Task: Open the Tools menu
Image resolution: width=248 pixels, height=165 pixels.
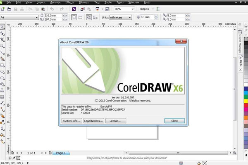Action: [120, 2]
